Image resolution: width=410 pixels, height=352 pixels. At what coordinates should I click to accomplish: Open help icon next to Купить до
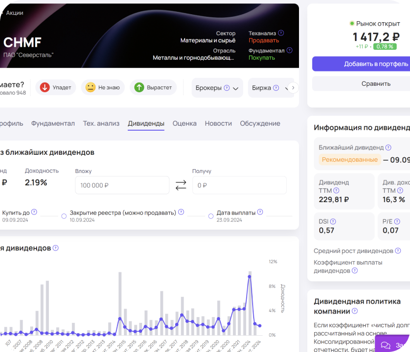34,212
